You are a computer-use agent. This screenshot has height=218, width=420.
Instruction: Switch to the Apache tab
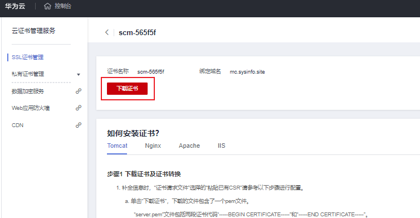coord(189,146)
